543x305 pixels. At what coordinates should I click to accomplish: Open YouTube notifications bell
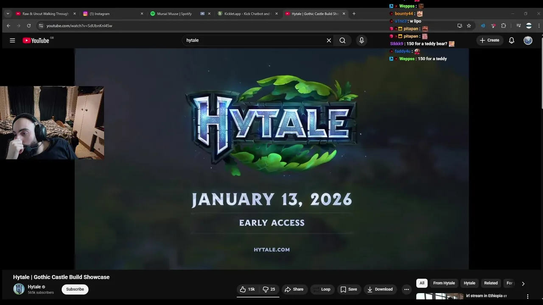click(x=512, y=40)
